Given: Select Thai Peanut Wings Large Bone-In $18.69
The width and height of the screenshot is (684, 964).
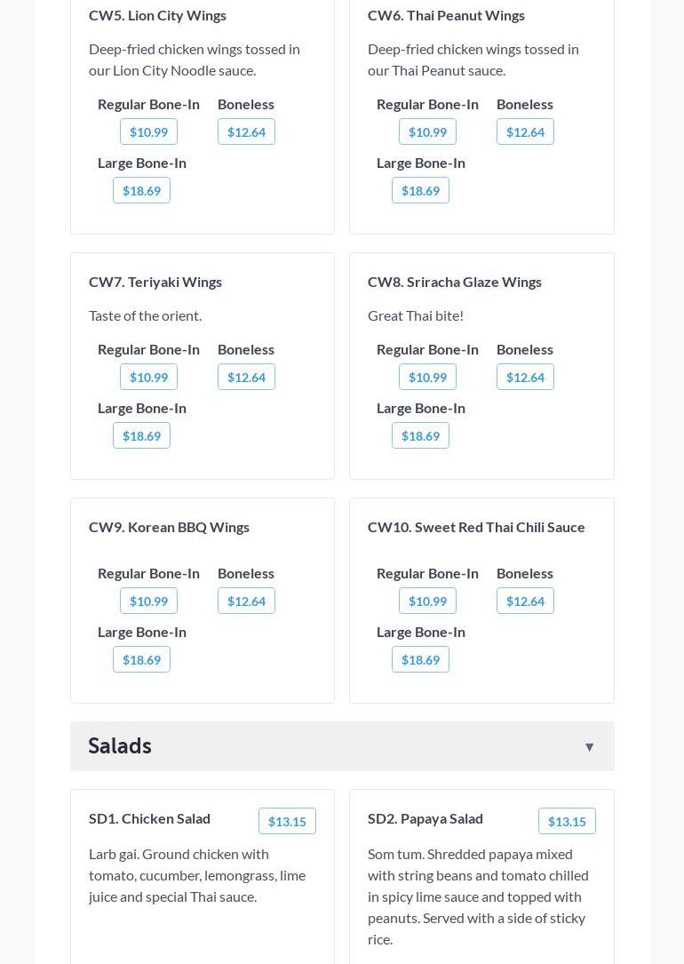Looking at the screenshot, I should (x=420, y=191).
